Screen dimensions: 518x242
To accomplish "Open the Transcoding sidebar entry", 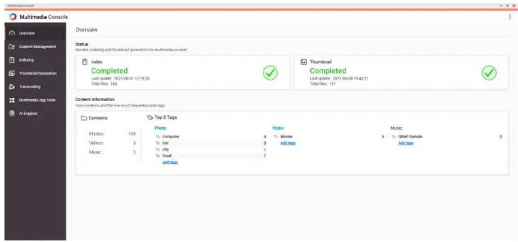I will (35, 87).
